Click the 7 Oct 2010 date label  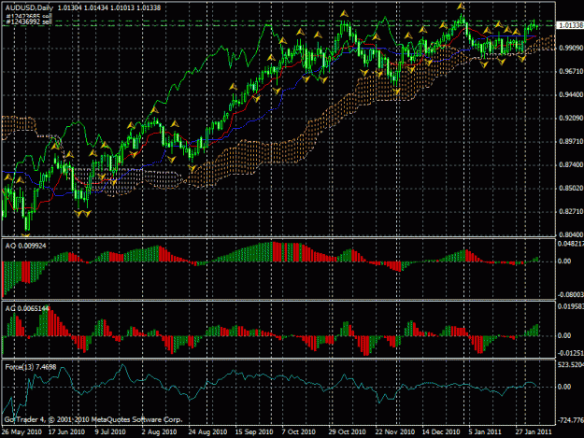click(x=299, y=432)
